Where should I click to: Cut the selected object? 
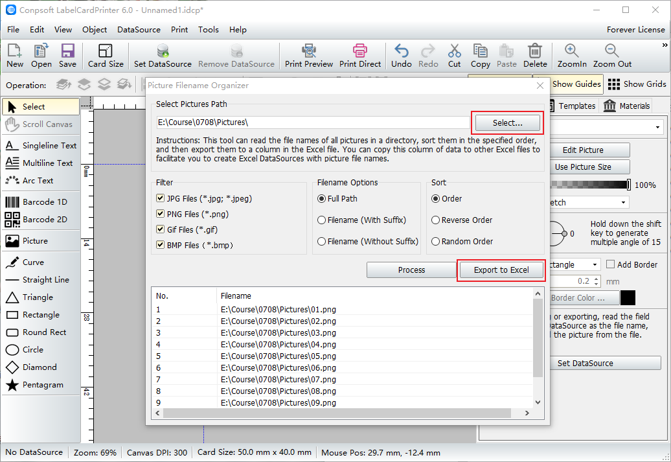pos(454,56)
